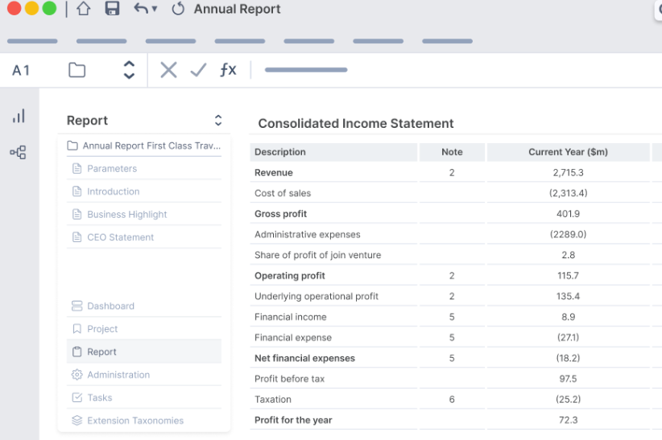Viewport: 662px width, 440px height.
Task: Select Share of profit of join venture
Action: click(x=333, y=255)
